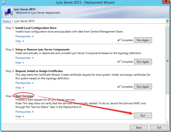Expand Prerequisites under Step 4 Start Services
Screen dimensions: 171x132
[24, 112]
